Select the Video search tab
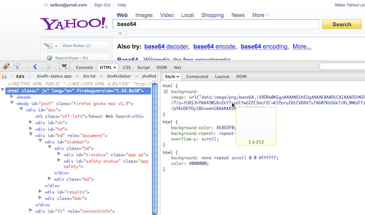 pos(167,15)
